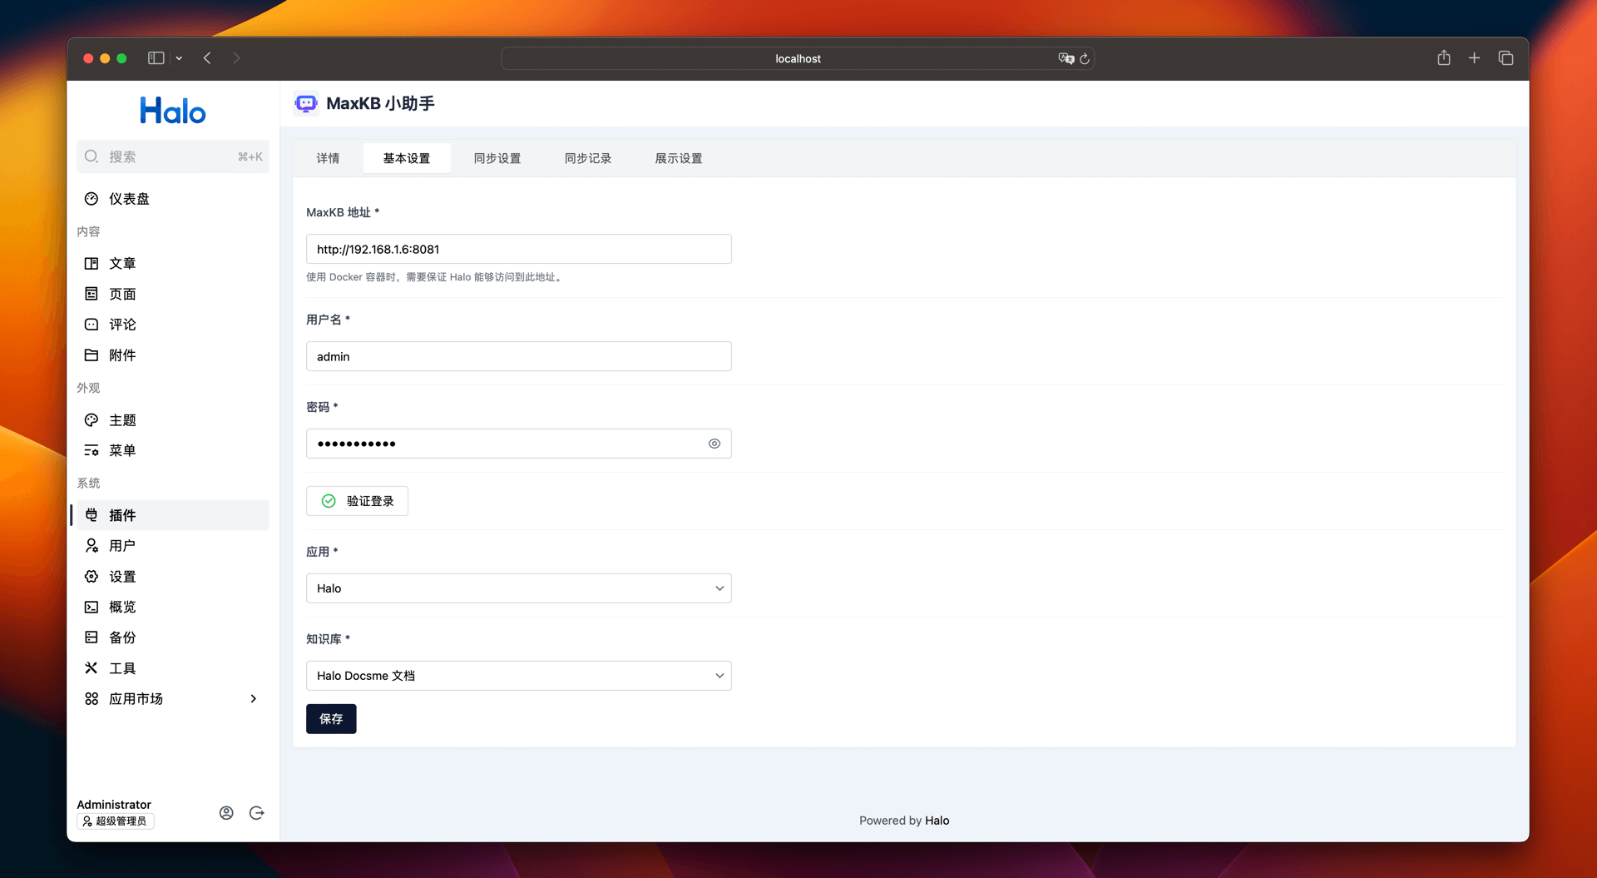Show Safari tab overview icon
This screenshot has height=878, width=1597.
tap(1506, 57)
